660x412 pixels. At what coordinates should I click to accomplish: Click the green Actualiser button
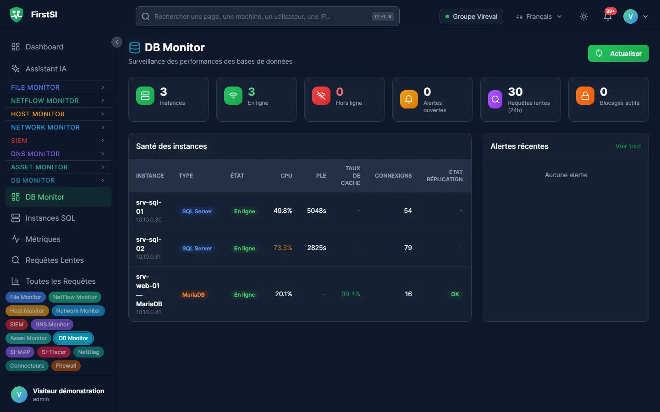618,54
